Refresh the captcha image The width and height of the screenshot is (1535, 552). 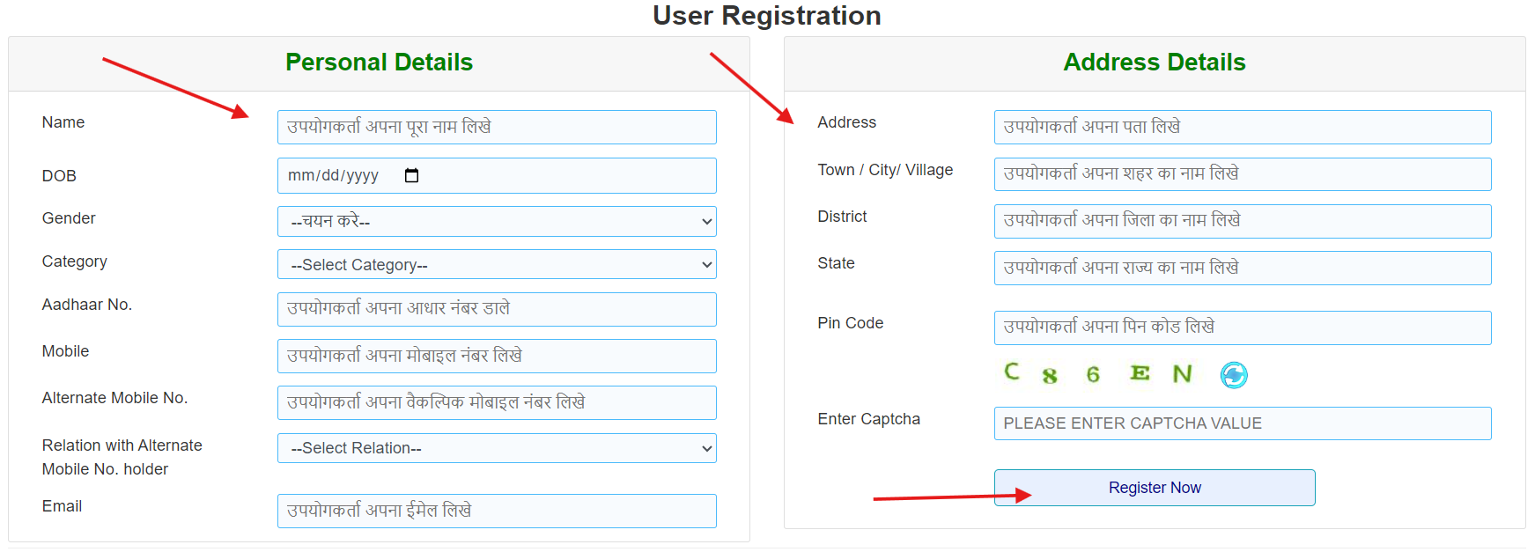click(x=1233, y=375)
